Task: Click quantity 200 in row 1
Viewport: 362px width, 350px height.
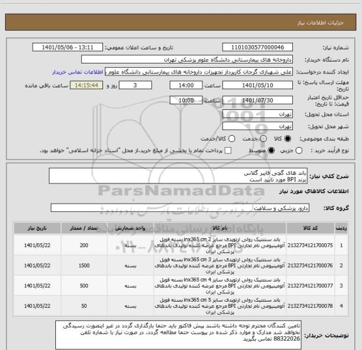Action: pyautogui.click(x=84, y=245)
